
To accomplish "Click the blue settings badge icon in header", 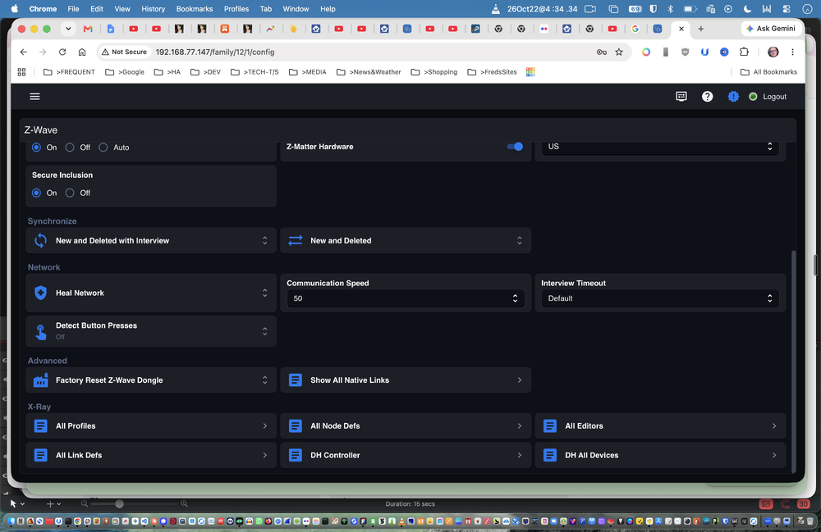I will coord(733,96).
